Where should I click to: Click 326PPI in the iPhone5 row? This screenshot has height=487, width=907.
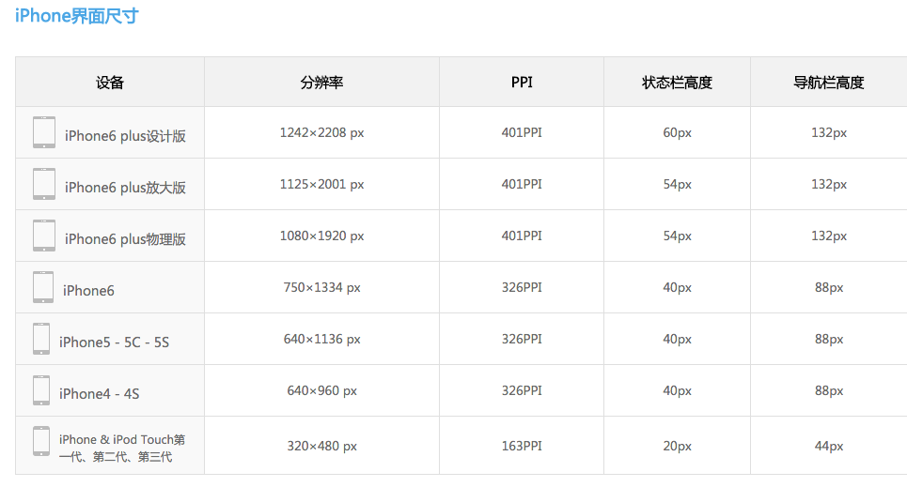[x=522, y=339]
